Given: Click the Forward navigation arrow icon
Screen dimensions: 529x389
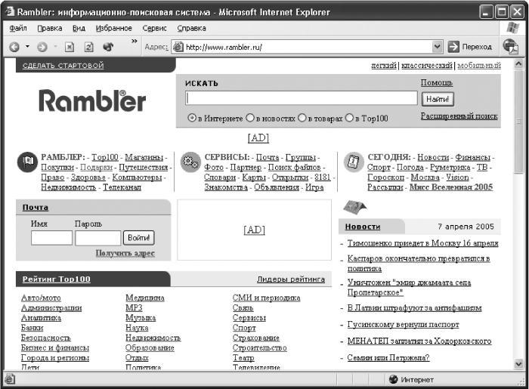Looking at the screenshot, I should click(x=42, y=47).
